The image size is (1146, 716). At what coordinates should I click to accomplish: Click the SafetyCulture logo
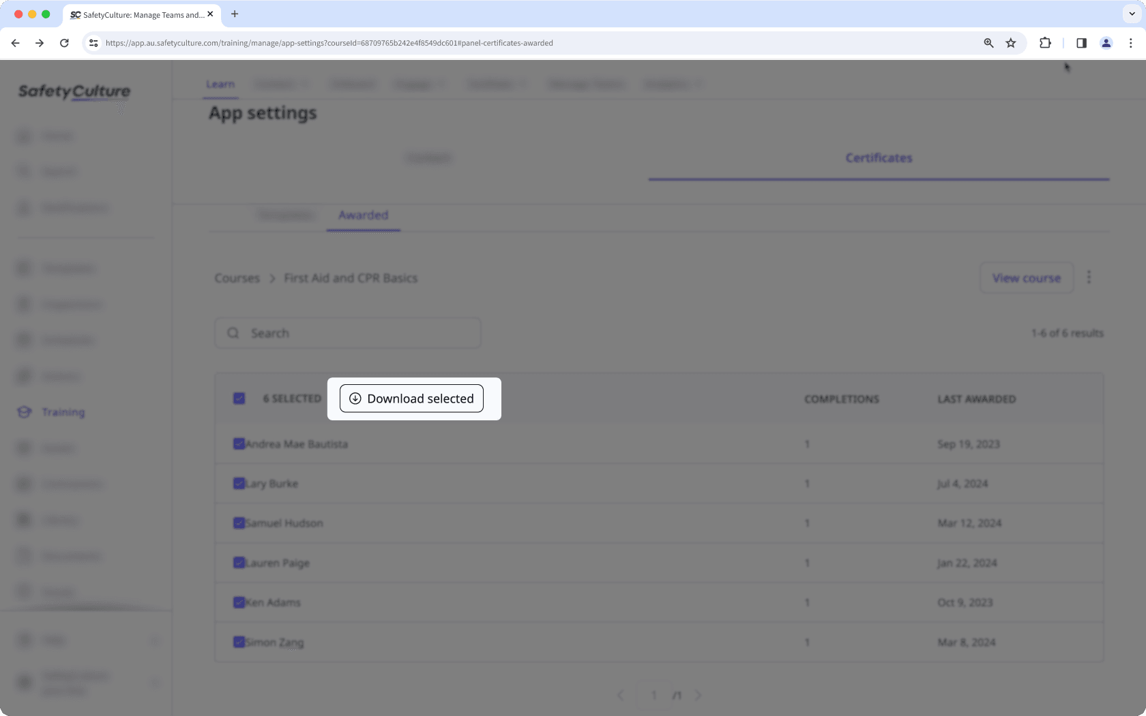point(73,91)
